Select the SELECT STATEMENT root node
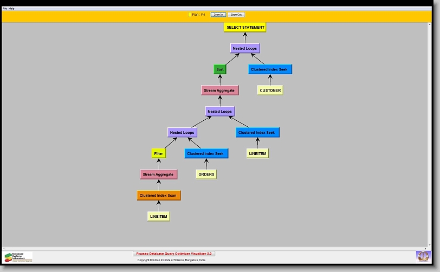This screenshot has height=272, width=440. coord(245,28)
